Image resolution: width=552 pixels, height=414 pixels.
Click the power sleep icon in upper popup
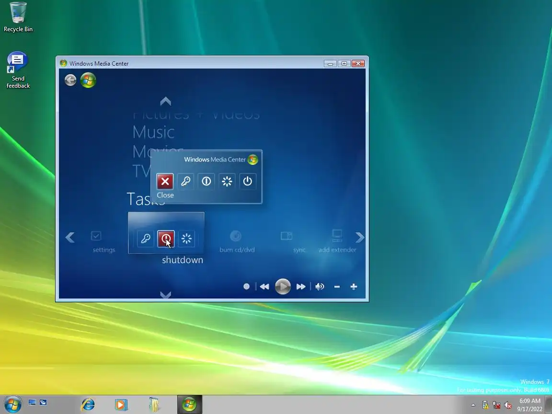(247, 181)
